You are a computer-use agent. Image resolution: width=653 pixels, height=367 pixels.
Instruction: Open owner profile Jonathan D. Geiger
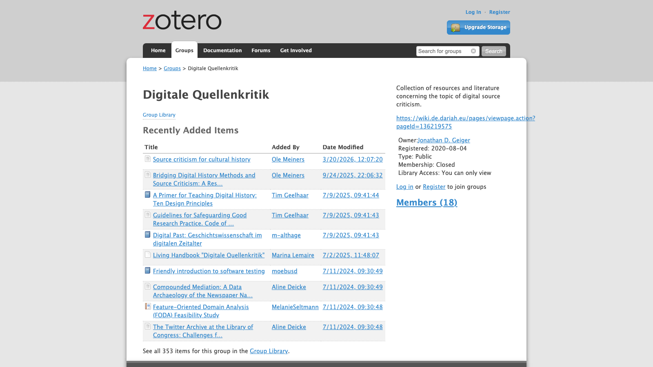point(444,140)
